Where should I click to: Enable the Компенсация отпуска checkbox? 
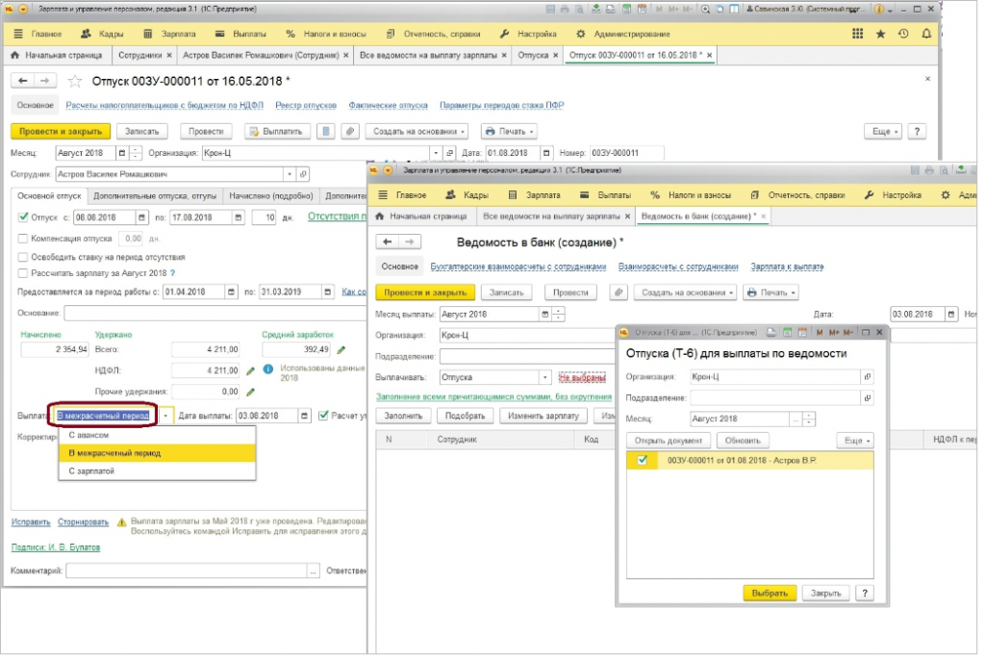23,238
